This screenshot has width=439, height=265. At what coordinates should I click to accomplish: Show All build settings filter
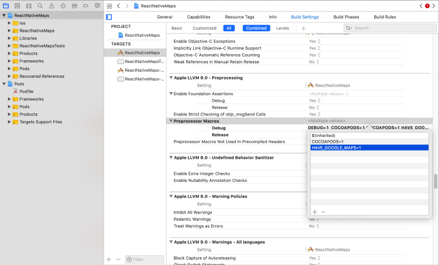pyautogui.click(x=228, y=28)
